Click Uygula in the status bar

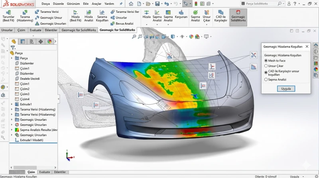click(x=294, y=176)
